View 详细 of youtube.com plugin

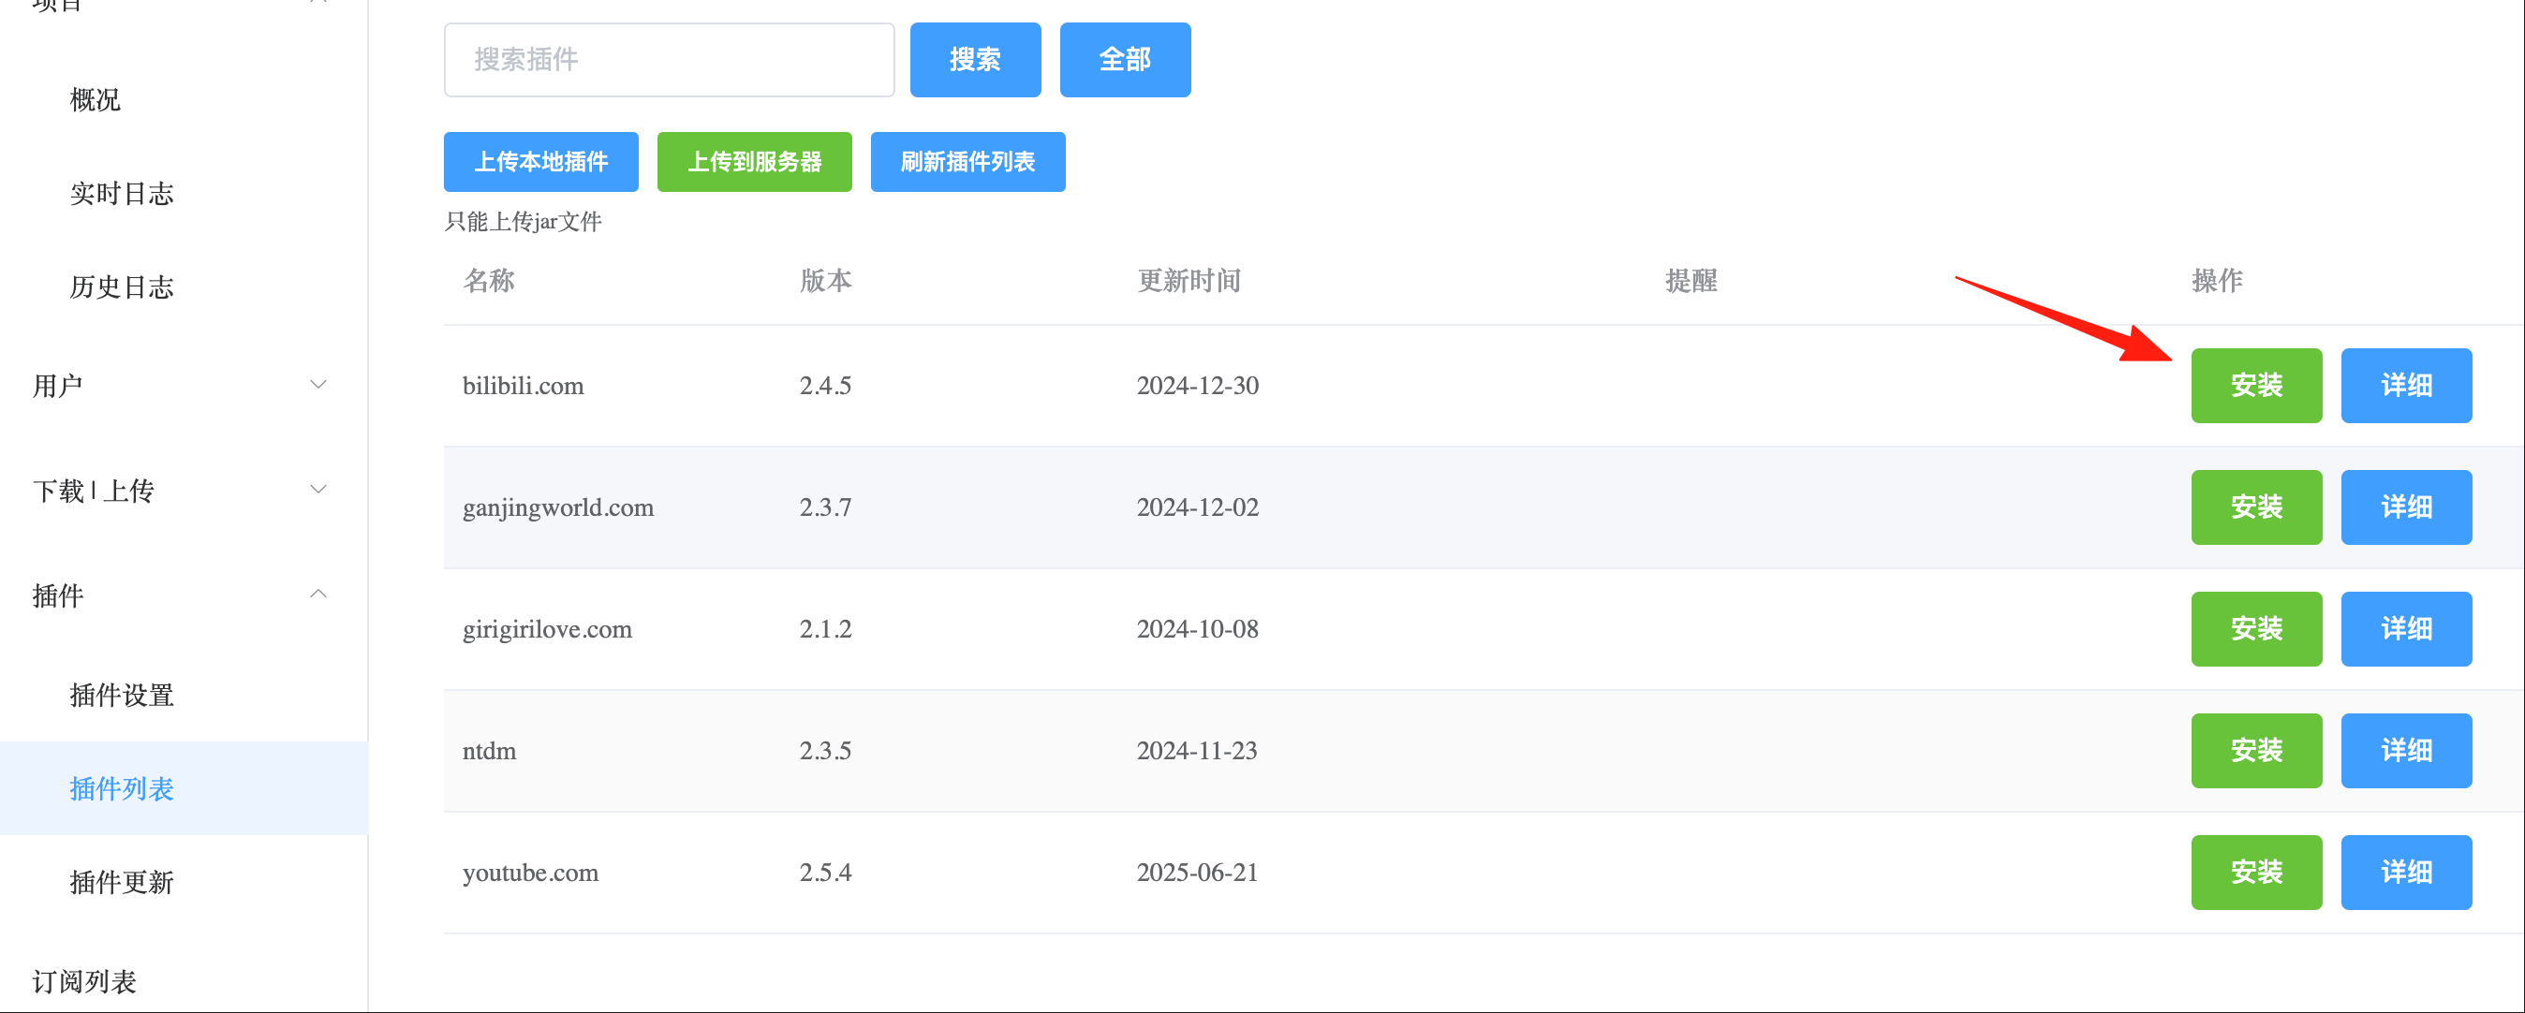point(2406,872)
